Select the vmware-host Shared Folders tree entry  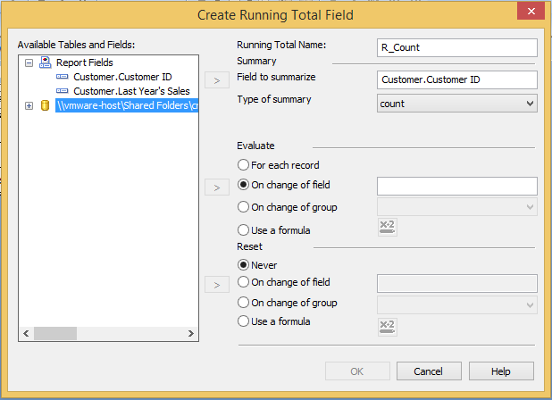point(125,105)
